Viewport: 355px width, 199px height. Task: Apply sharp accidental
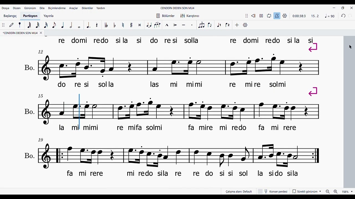click(131, 25)
